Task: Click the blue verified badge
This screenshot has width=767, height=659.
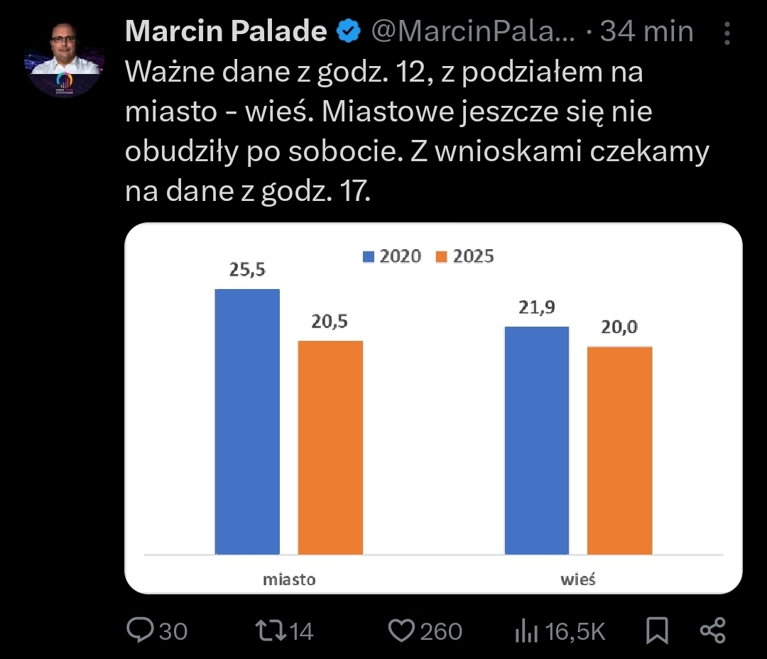Action: [x=349, y=31]
